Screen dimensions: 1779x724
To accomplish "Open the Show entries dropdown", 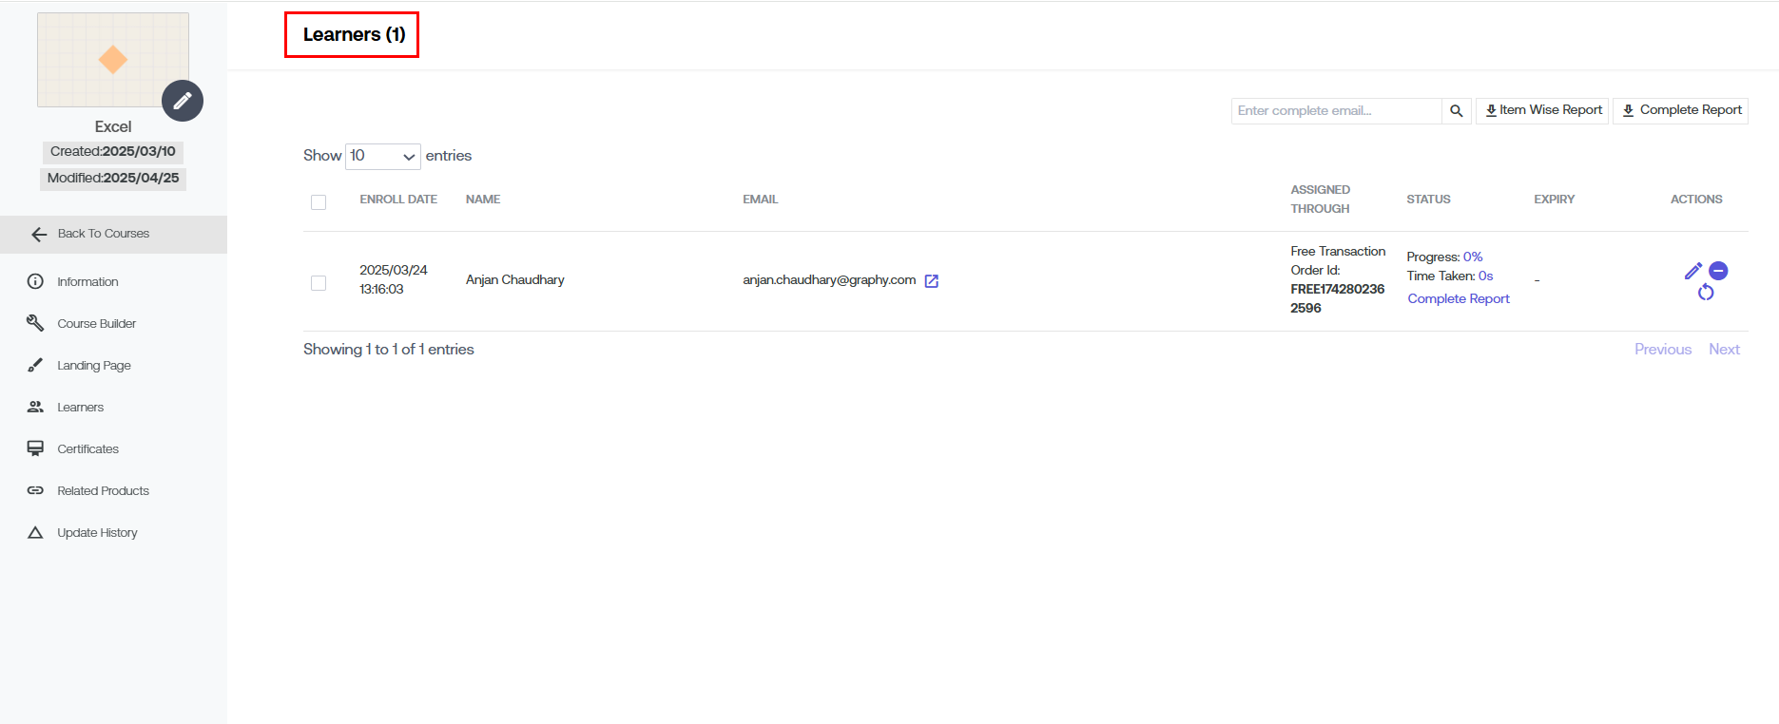I will point(382,156).
